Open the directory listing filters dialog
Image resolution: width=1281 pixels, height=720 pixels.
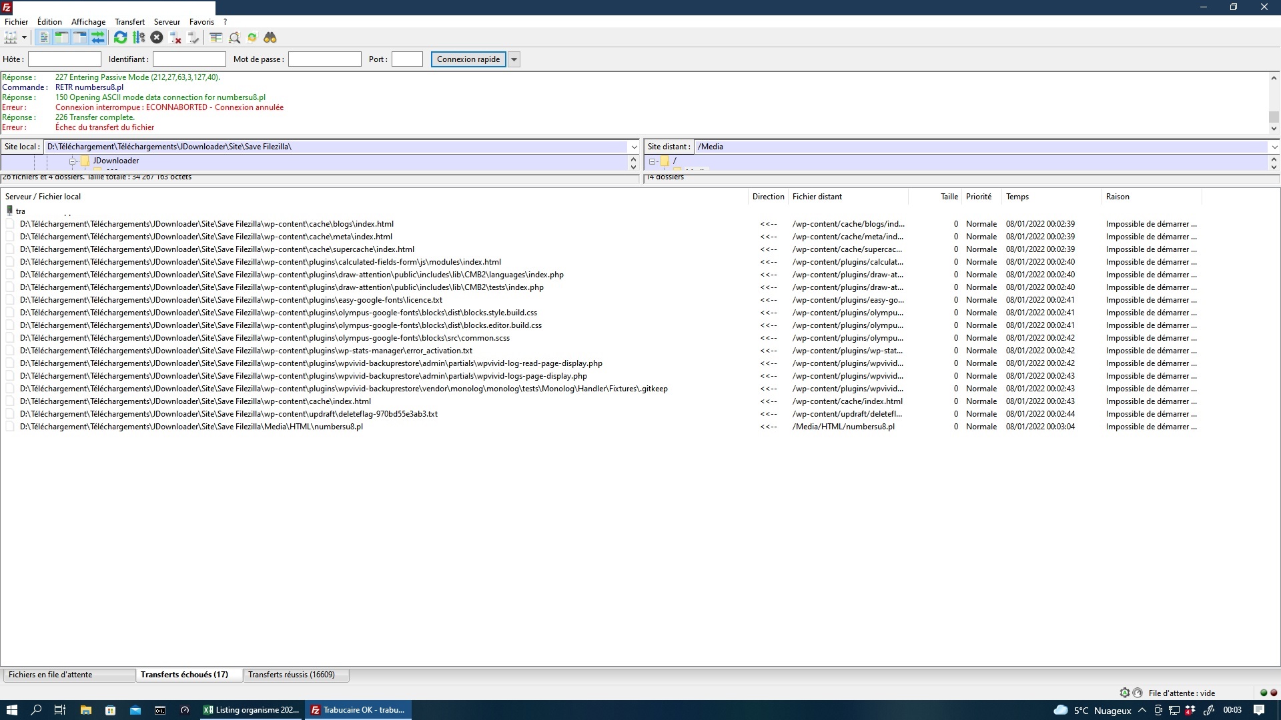pos(216,37)
